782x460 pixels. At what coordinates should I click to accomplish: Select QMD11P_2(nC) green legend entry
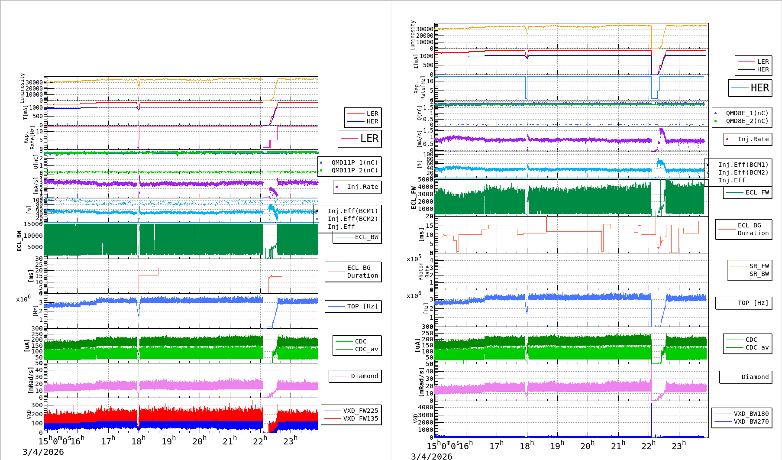pos(354,170)
